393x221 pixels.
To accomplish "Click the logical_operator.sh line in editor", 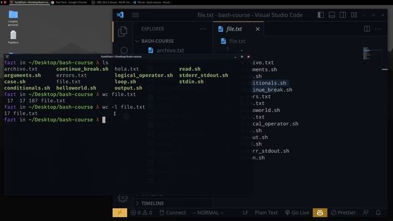I will coord(276,124).
